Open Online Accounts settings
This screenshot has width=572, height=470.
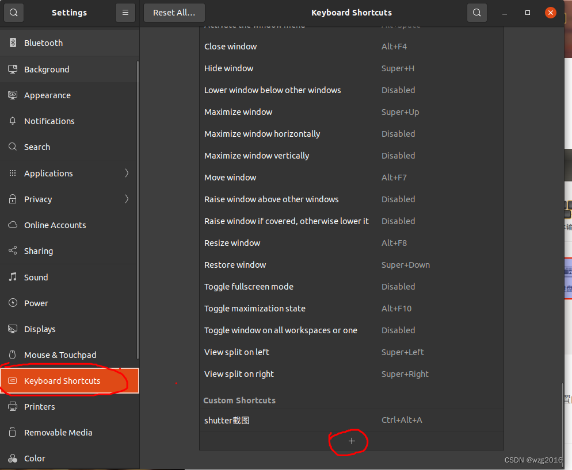(x=55, y=225)
